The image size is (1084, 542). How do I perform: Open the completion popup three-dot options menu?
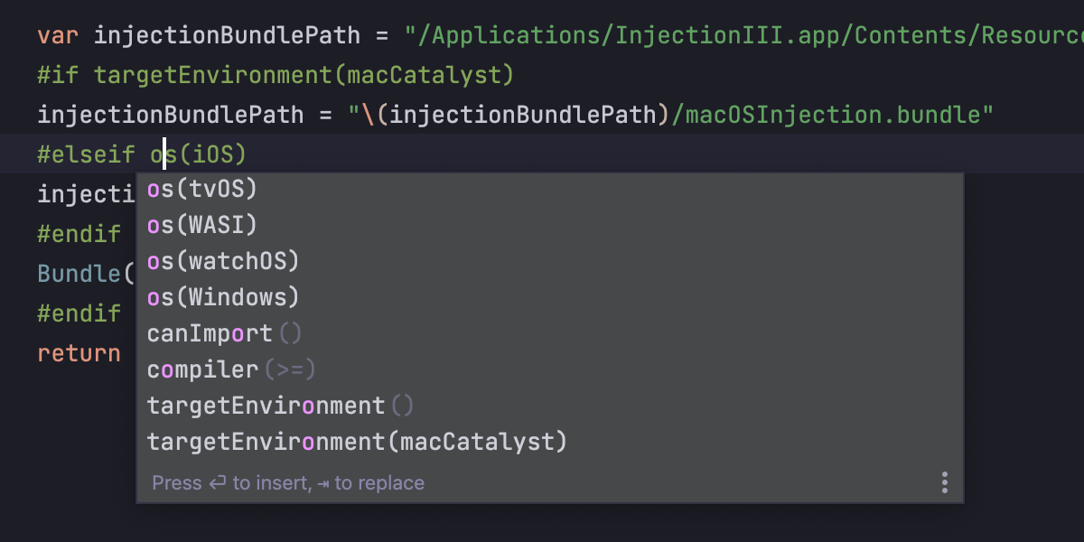click(x=944, y=482)
